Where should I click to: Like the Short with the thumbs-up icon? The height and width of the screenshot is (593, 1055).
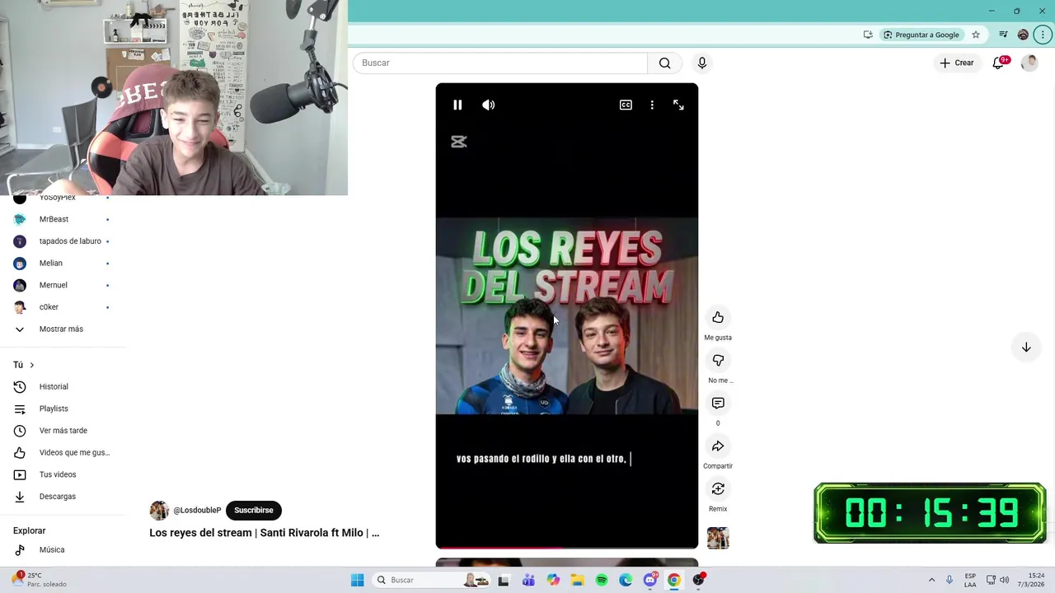pyautogui.click(x=718, y=318)
